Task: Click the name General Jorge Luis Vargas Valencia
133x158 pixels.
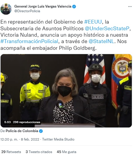Action: (x=43, y=6)
